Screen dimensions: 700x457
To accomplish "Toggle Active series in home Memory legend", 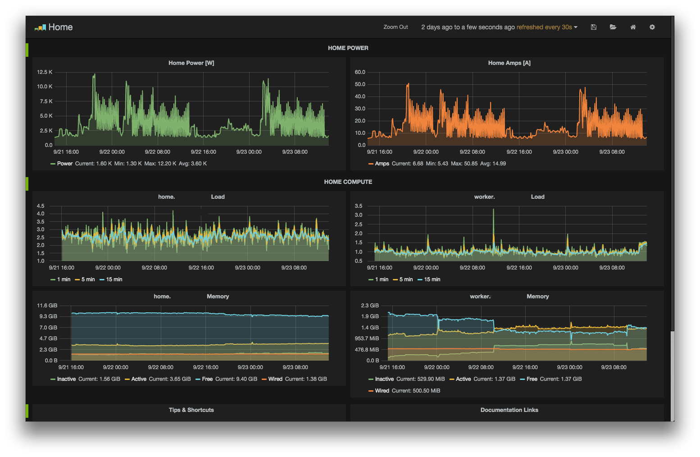I will (x=139, y=379).
